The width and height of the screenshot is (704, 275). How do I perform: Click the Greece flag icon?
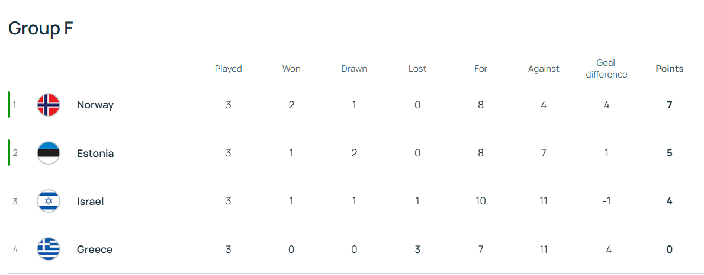(49, 249)
